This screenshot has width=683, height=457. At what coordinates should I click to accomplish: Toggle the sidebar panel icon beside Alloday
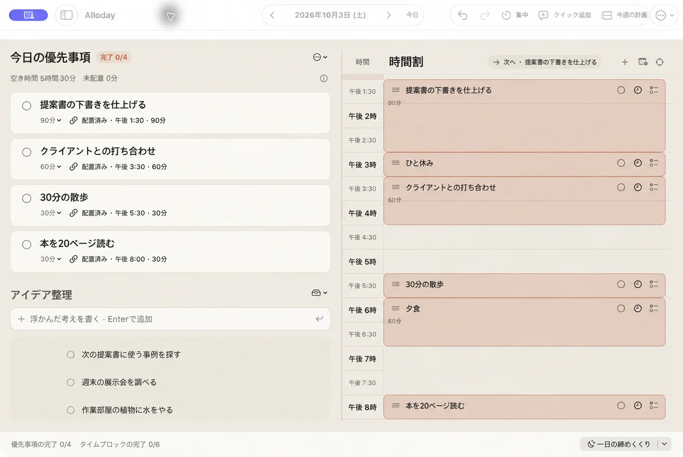pyautogui.click(x=66, y=15)
